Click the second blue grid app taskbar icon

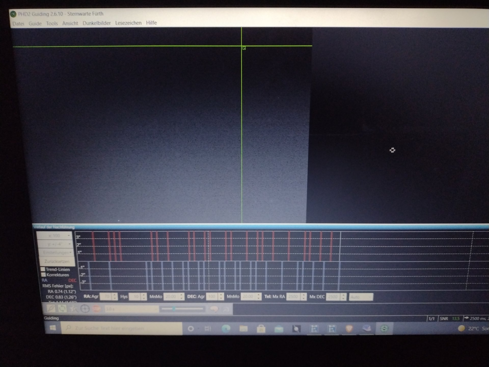pyautogui.click(x=331, y=329)
